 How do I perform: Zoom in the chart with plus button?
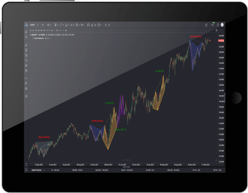tap(127, 160)
